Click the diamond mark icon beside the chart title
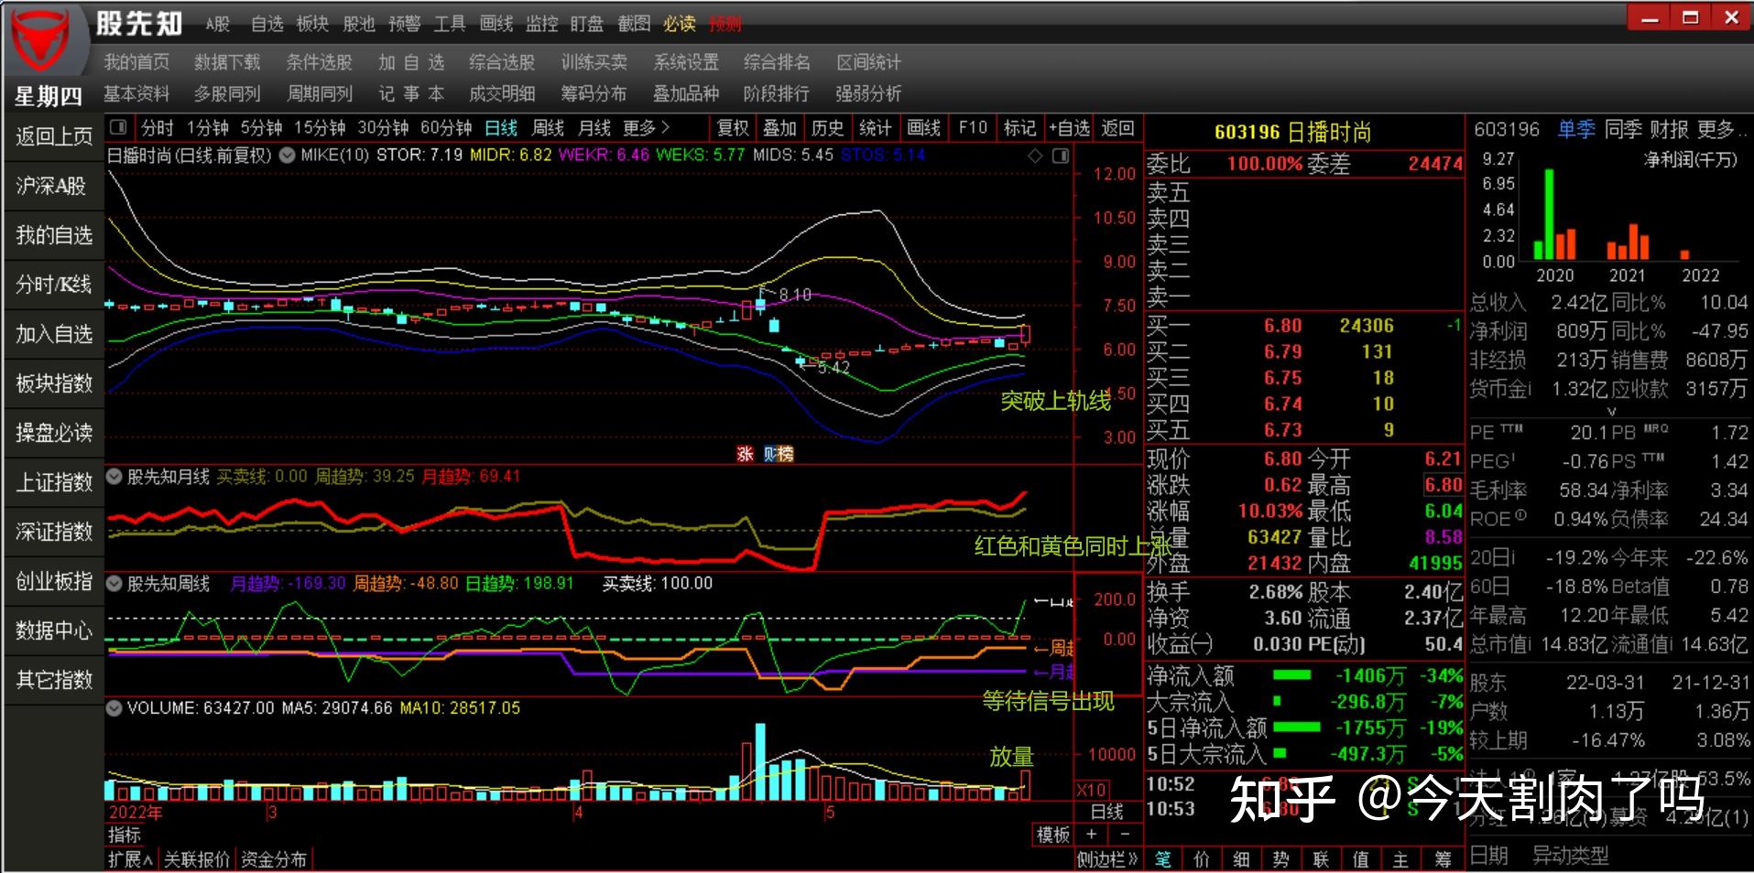This screenshot has height=873, width=1754. click(x=1036, y=156)
